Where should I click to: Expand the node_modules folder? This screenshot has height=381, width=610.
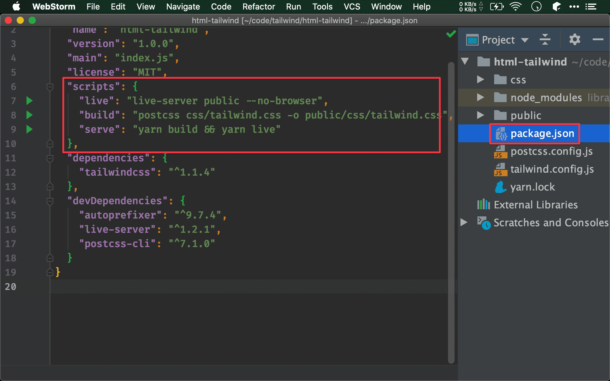pyautogui.click(x=480, y=97)
